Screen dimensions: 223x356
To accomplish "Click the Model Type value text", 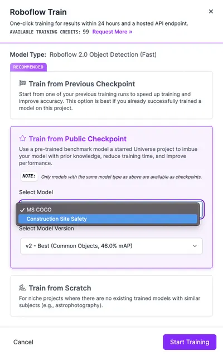I will 103,55.
